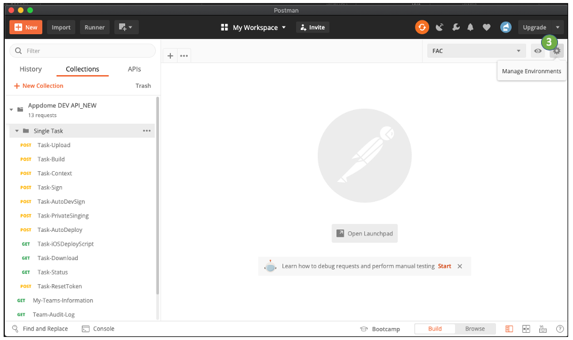Open the Manage Environments gear icon
This screenshot has height=340, width=573.
tap(557, 51)
